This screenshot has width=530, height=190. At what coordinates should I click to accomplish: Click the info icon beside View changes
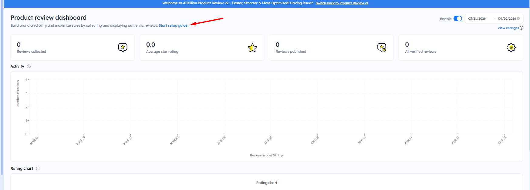click(x=522, y=28)
